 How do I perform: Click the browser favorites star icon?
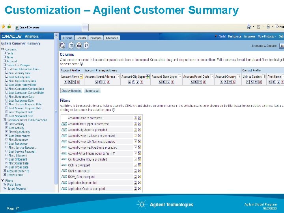3,27
